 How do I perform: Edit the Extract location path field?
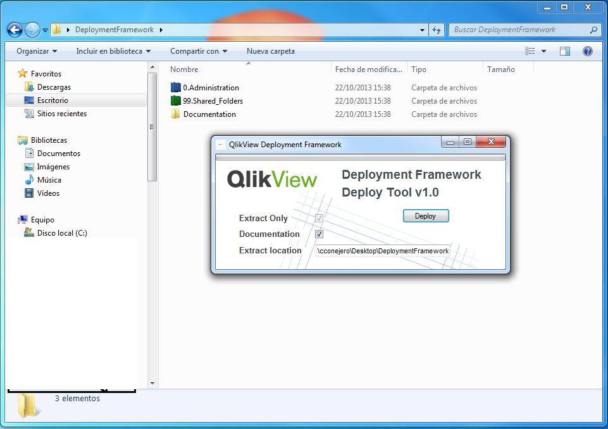(383, 251)
